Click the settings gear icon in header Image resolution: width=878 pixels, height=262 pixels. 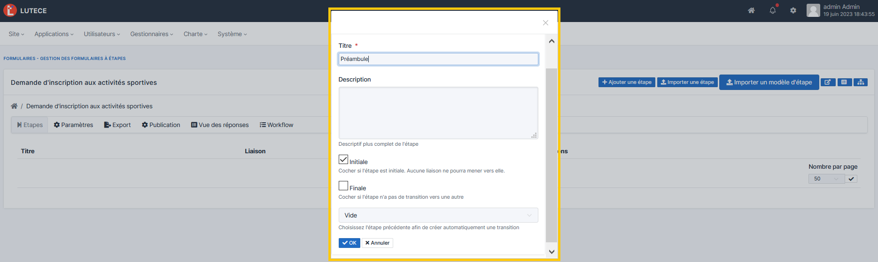[793, 10]
